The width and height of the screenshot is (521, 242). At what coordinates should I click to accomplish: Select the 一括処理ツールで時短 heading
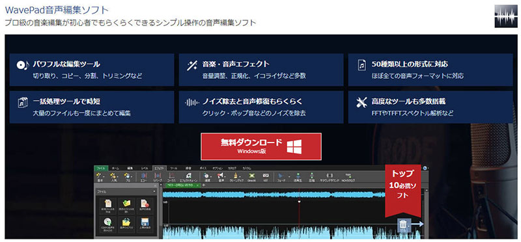[x=66, y=101]
